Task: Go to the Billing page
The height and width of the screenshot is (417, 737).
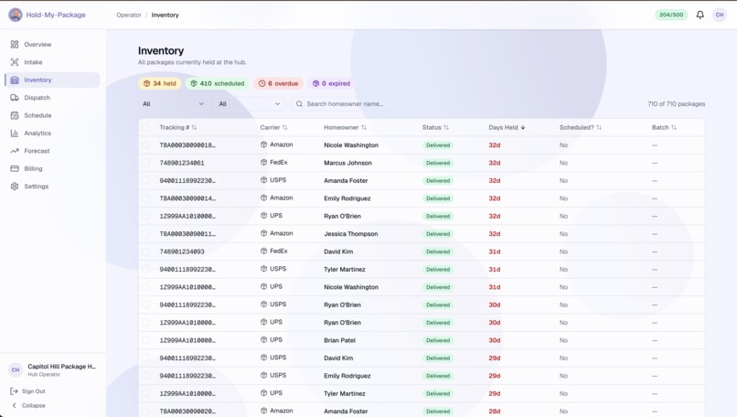Action: tap(53, 168)
